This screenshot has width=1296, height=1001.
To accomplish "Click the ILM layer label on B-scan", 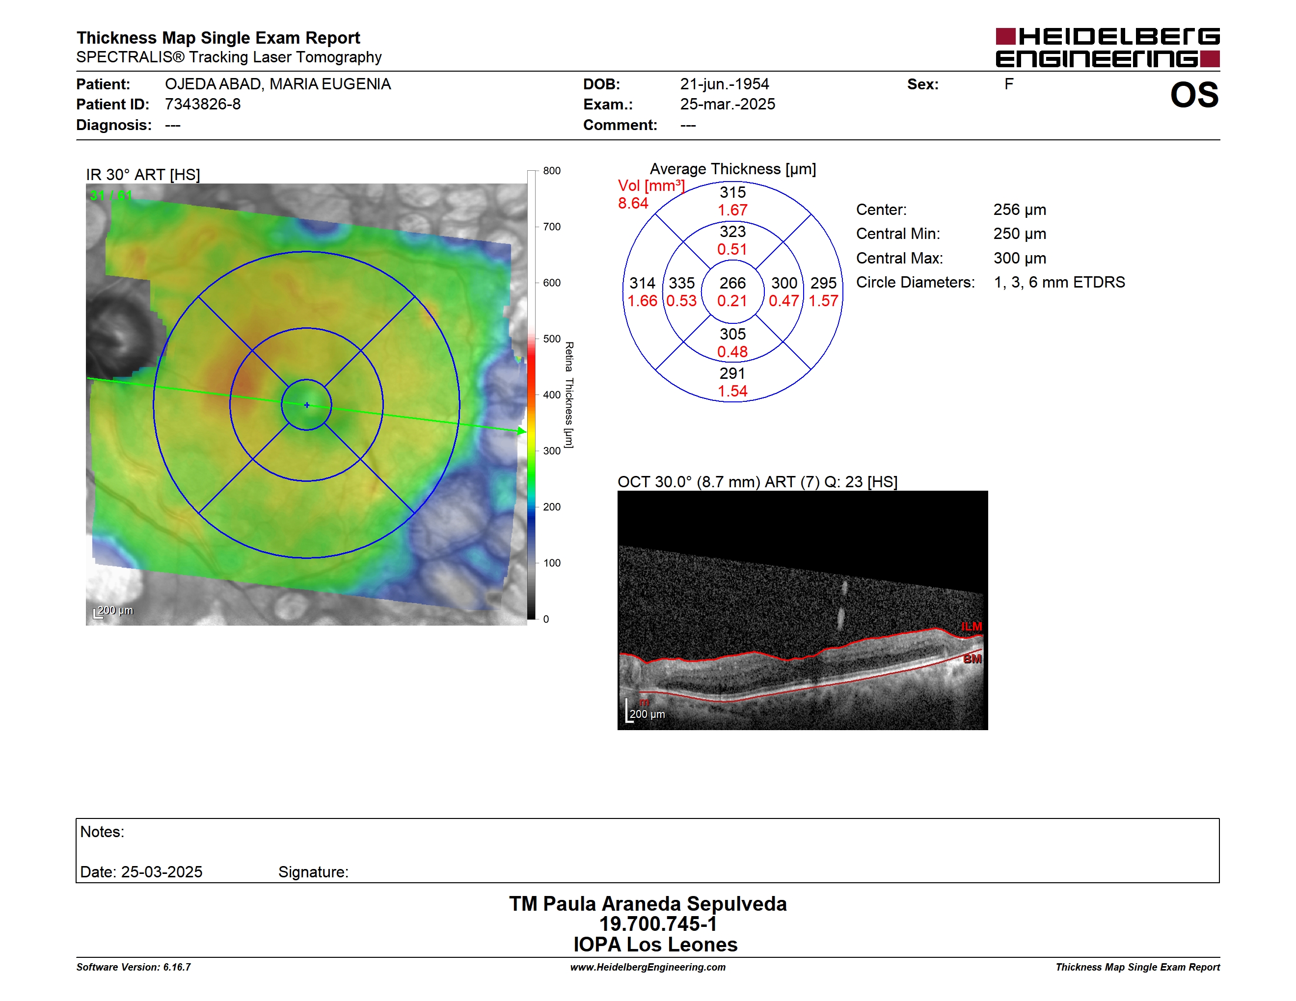I will (x=972, y=626).
